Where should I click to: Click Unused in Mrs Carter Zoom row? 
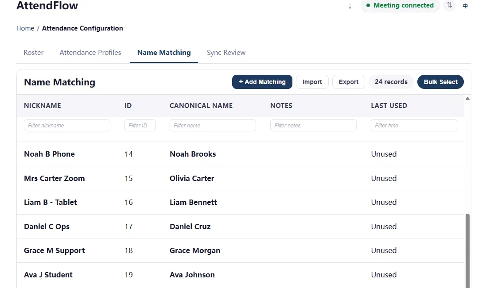(384, 178)
